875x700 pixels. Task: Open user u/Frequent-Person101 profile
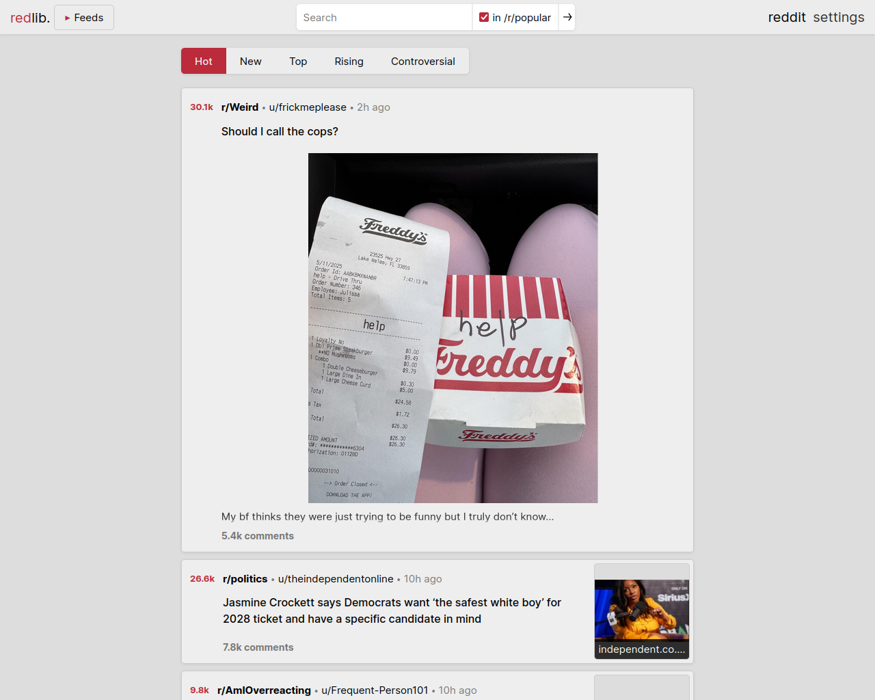pos(375,690)
